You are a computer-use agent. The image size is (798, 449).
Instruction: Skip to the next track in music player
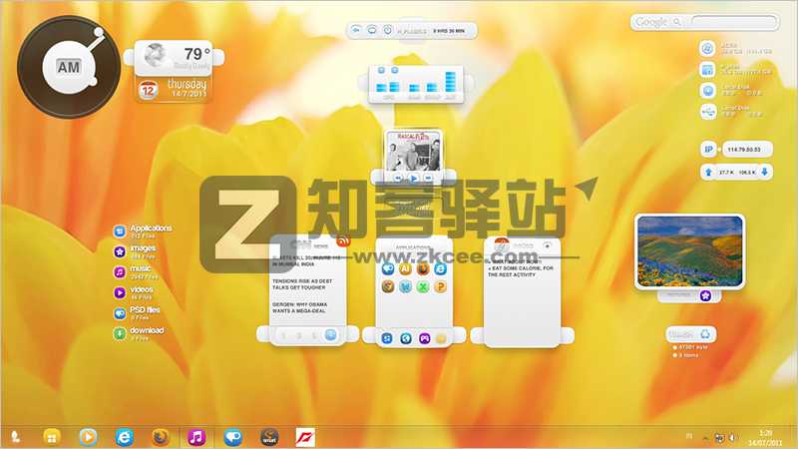pos(429,179)
